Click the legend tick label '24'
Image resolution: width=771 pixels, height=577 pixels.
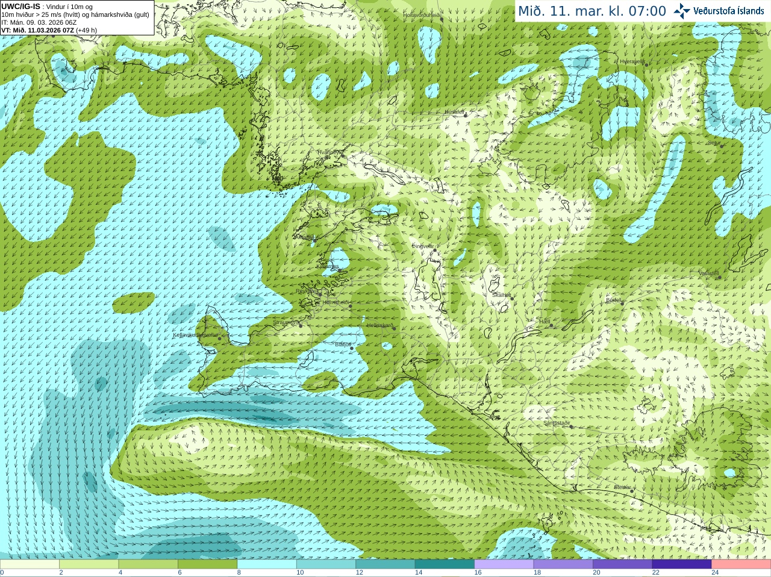715,573
